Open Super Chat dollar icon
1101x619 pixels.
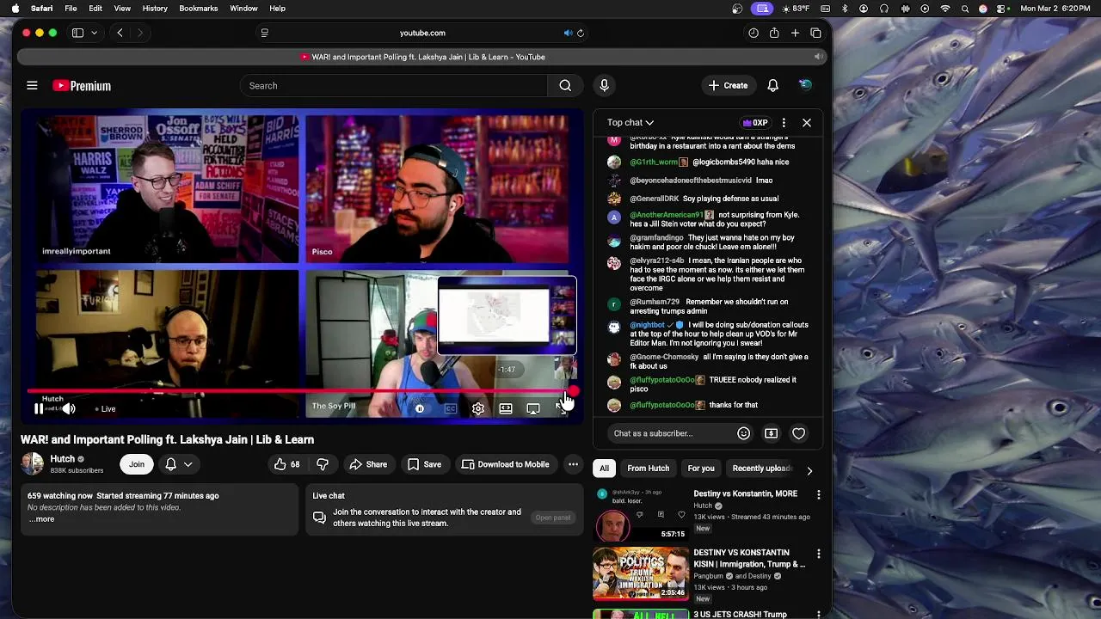click(x=771, y=433)
